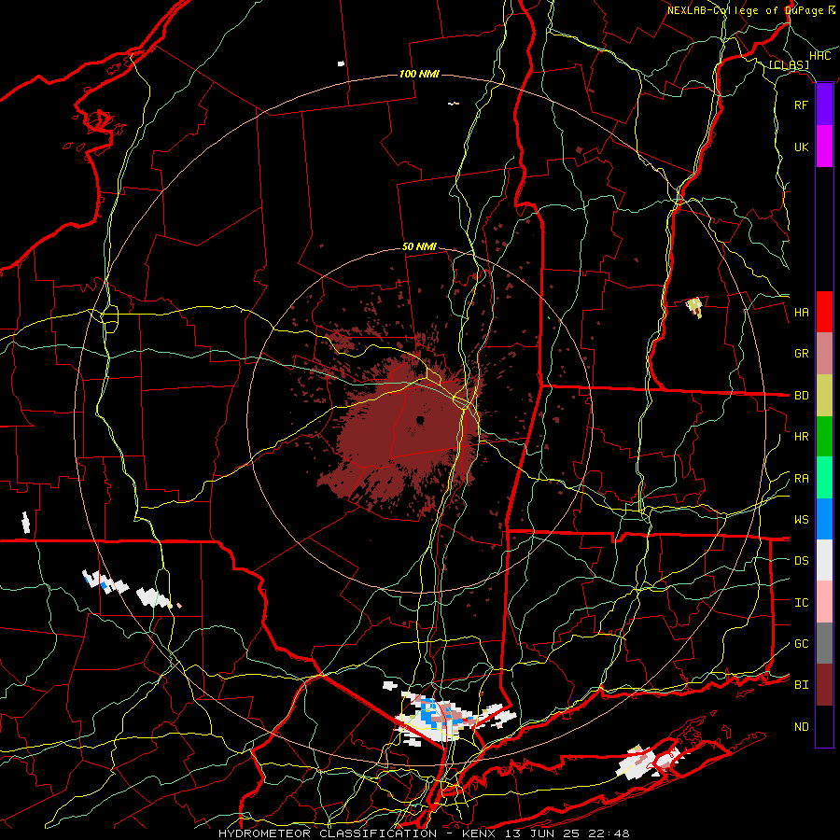The height and width of the screenshot is (840, 840).
Task: Click the "HHC" product label
Action: click(819, 56)
